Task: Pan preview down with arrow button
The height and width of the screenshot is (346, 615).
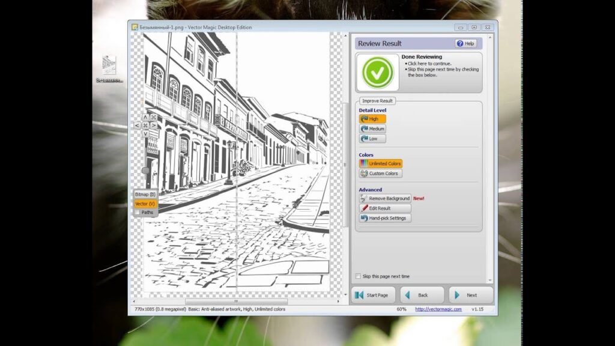Action: 145,134
